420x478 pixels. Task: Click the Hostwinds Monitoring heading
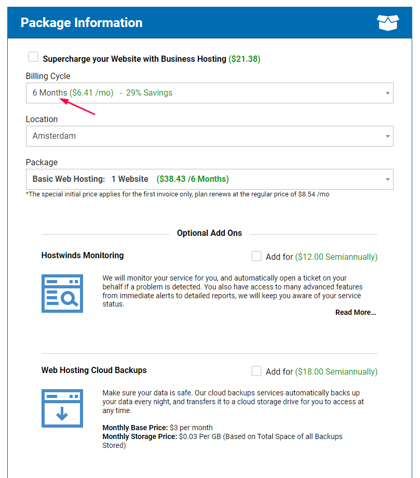pos(83,255)
